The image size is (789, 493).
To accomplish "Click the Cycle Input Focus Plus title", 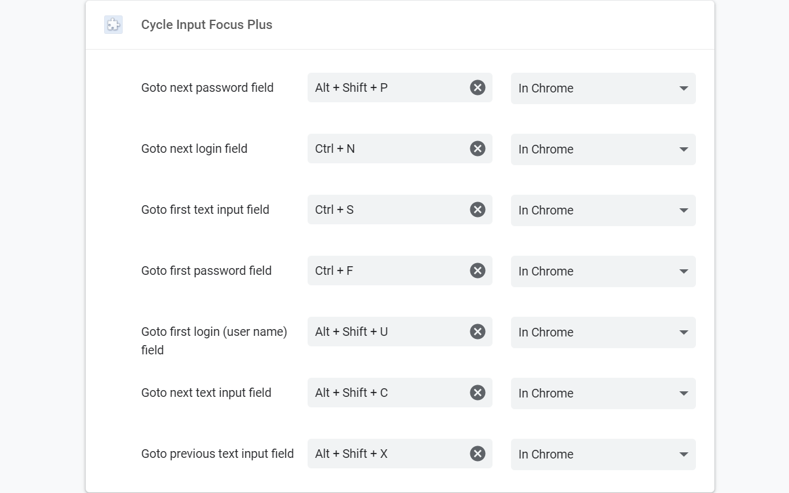I will [206, 25].
